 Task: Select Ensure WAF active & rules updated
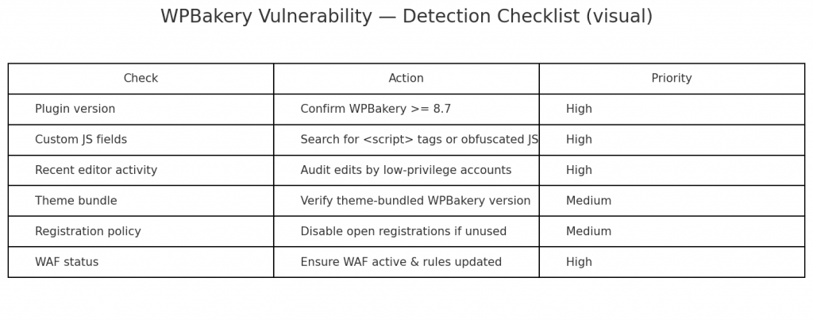(x=401, y=262)
